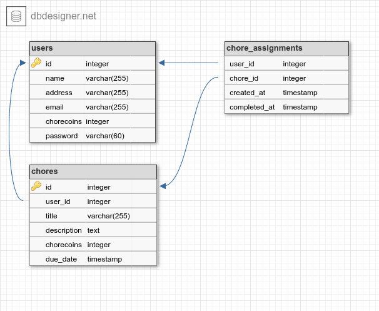Screen dimensions: 379x311
Task: Select the name field in users table
Action: click(x=93, y=78)
